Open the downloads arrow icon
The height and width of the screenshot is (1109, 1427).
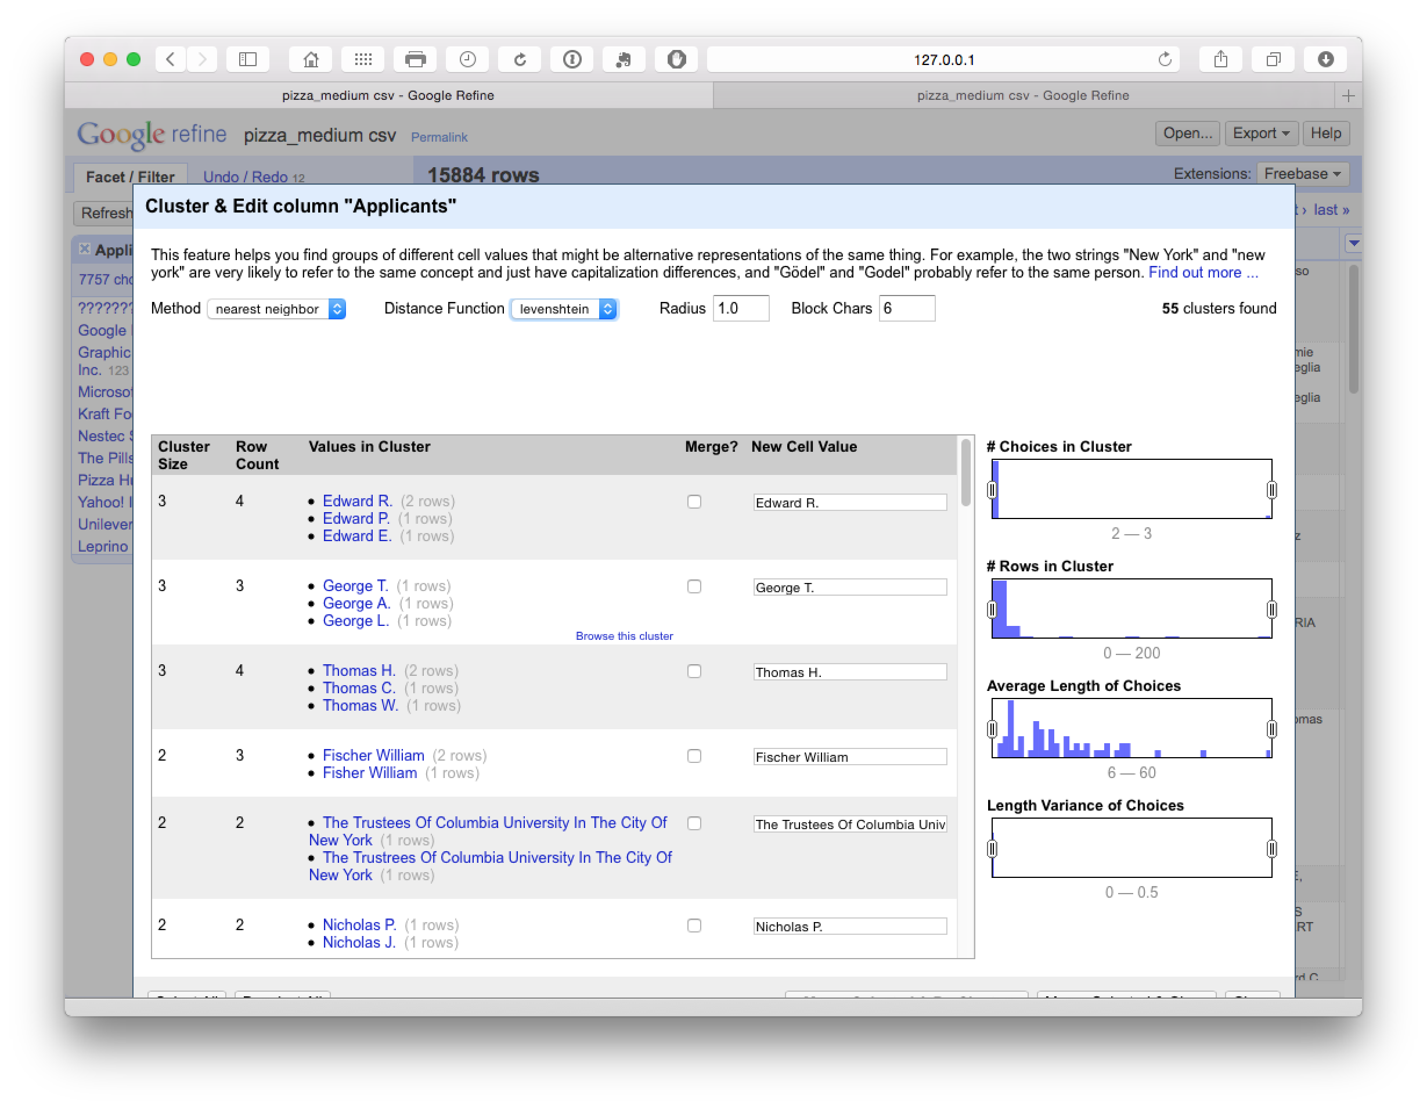pyautogui.click(x=1325, y=59)
